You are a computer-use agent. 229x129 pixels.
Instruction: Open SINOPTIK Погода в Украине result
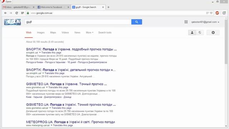click(71, 49)
